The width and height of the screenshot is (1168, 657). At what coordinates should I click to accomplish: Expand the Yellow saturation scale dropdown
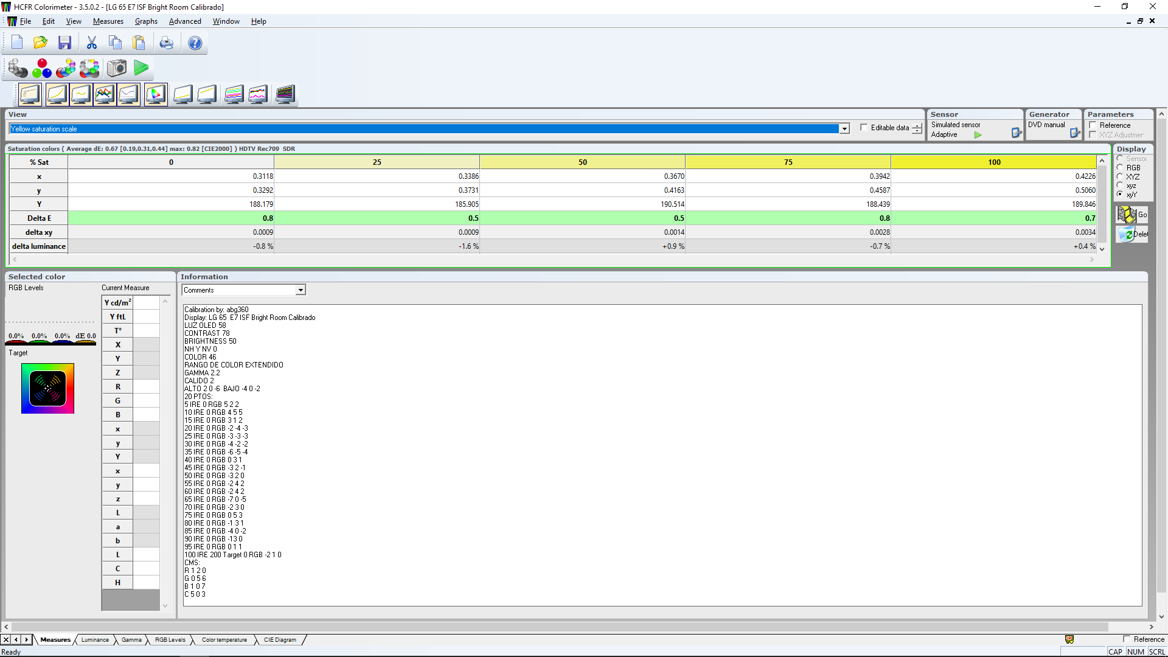(844, 129)
